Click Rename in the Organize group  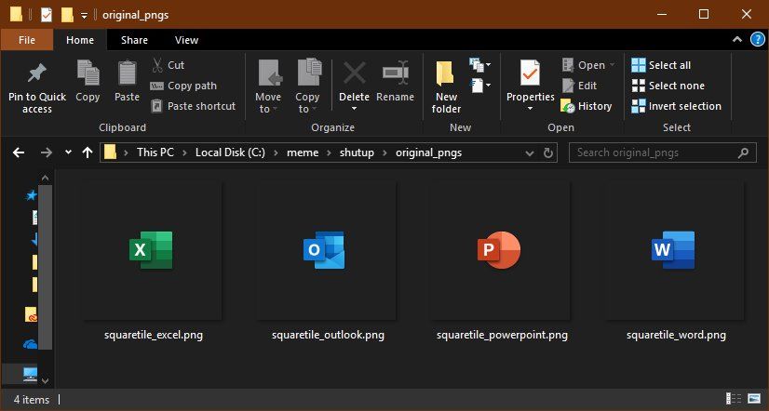[x=396, y=81]
